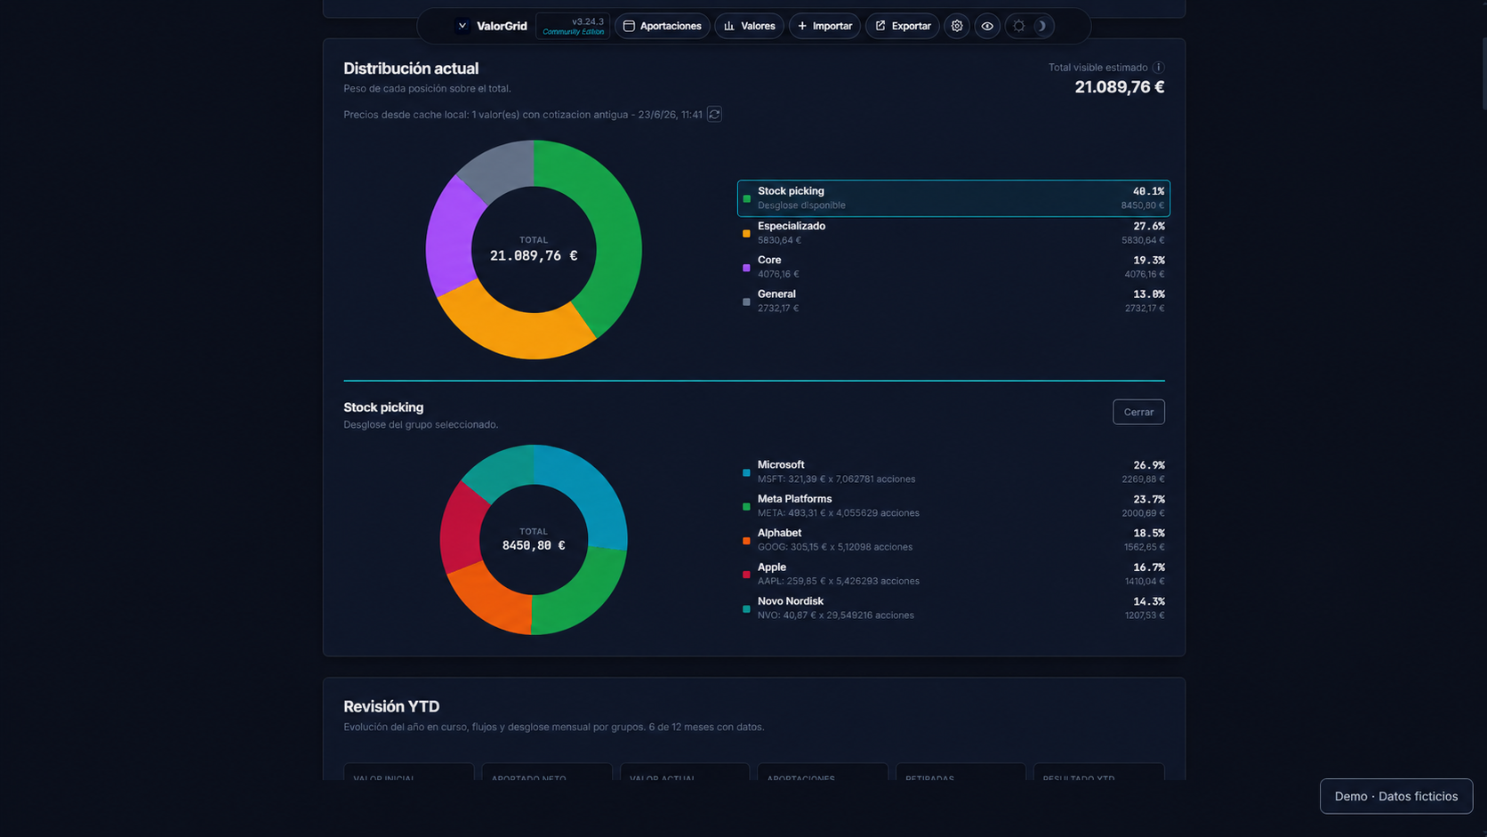Click the Apple holding row
Screen dimensions: 1487x837
953,574
